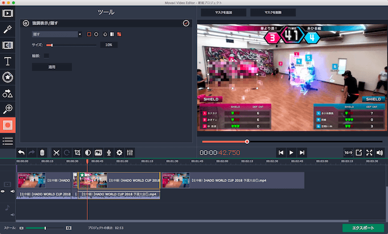Viewport: 388px width, 234px height.
Task: Toggle video track visibility eye icon
Action: 3,191
